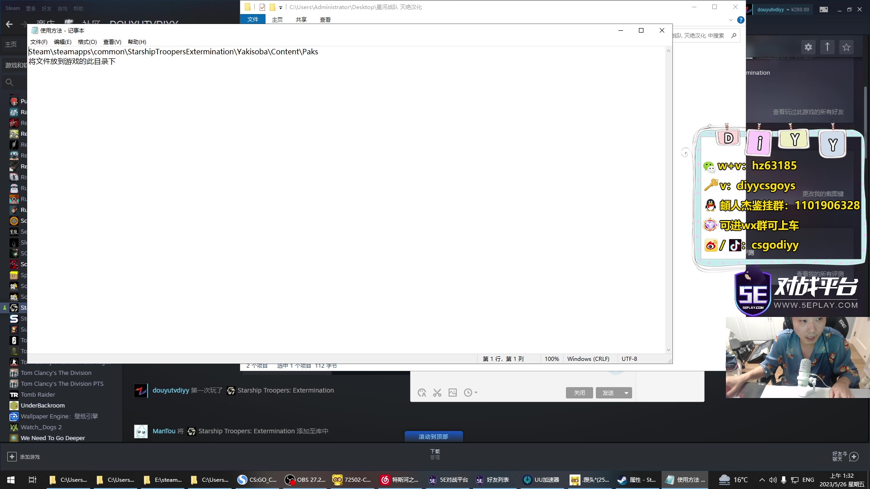
Task: Add game to favorites with star icon
Action: point(846,47)
